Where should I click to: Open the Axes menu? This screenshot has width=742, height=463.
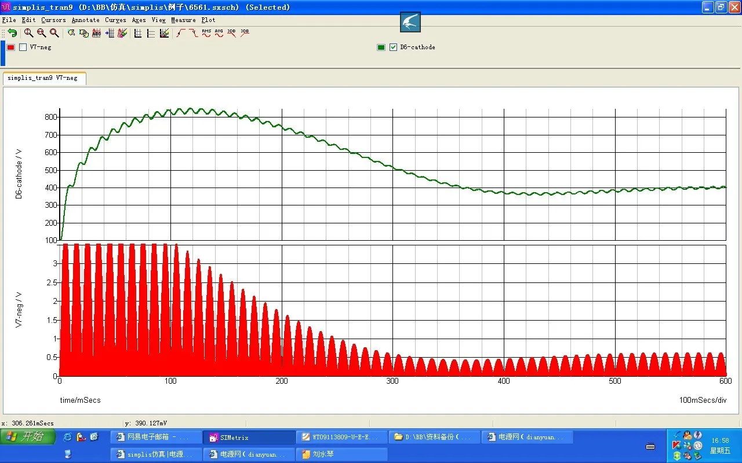[x=139, y=20]
